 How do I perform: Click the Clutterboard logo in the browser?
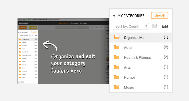point(24,23)
